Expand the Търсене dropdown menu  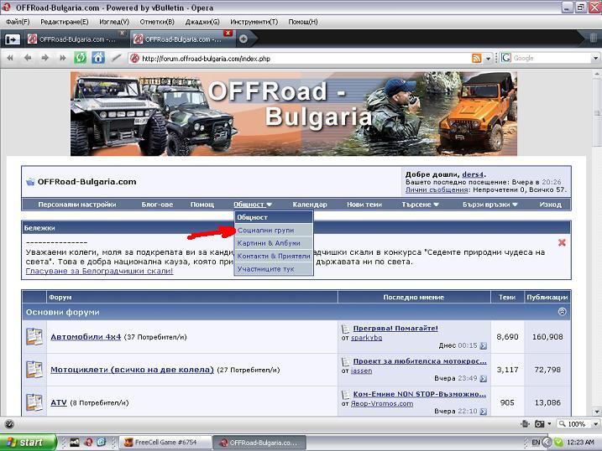coord(421,205)
